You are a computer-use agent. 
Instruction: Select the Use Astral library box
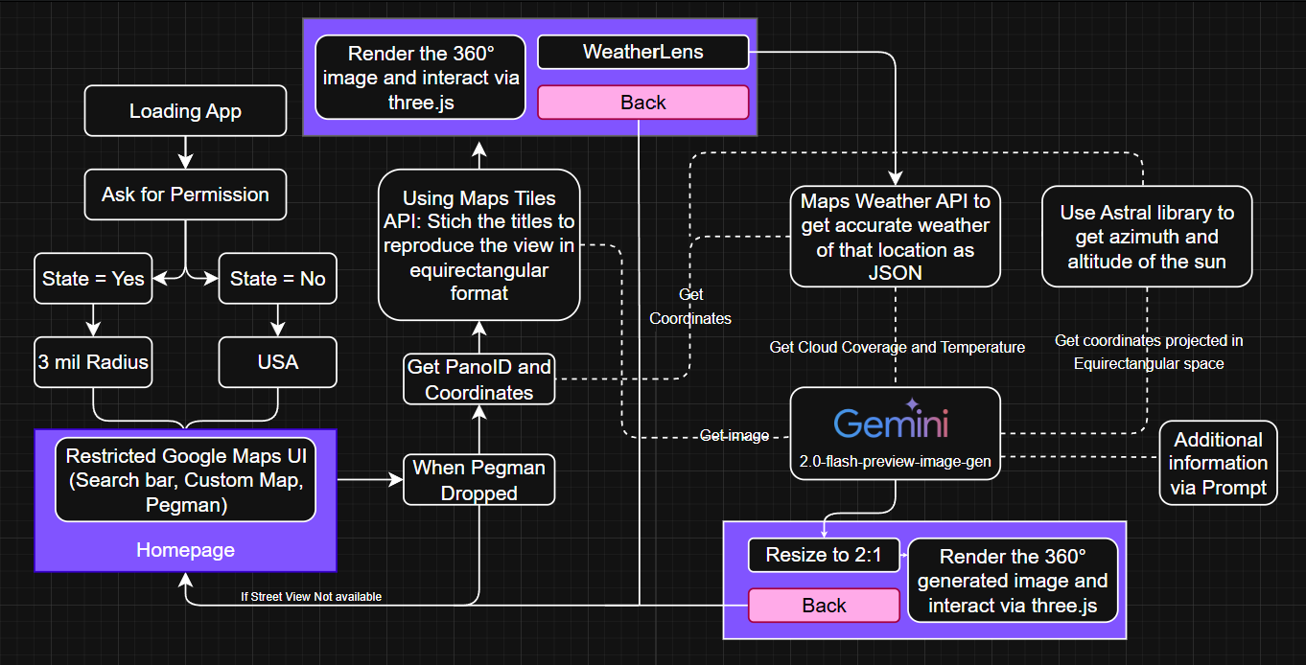(1147, 237)
